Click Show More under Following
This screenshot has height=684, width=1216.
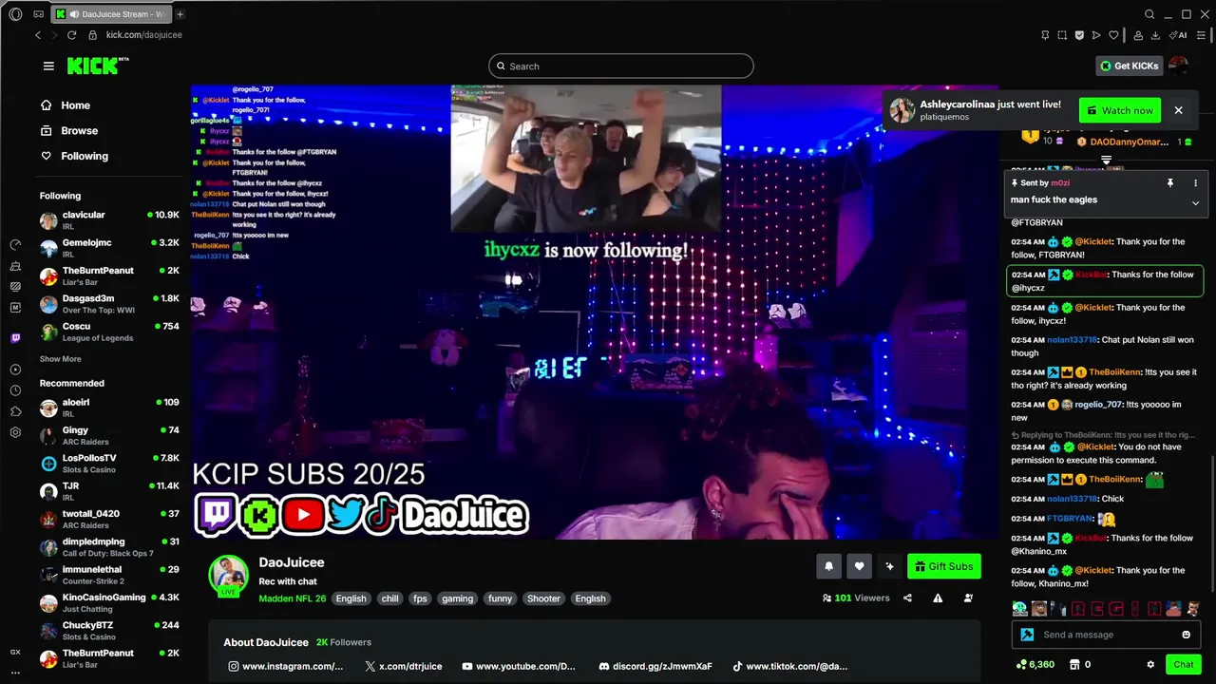(x=60, y=359)
